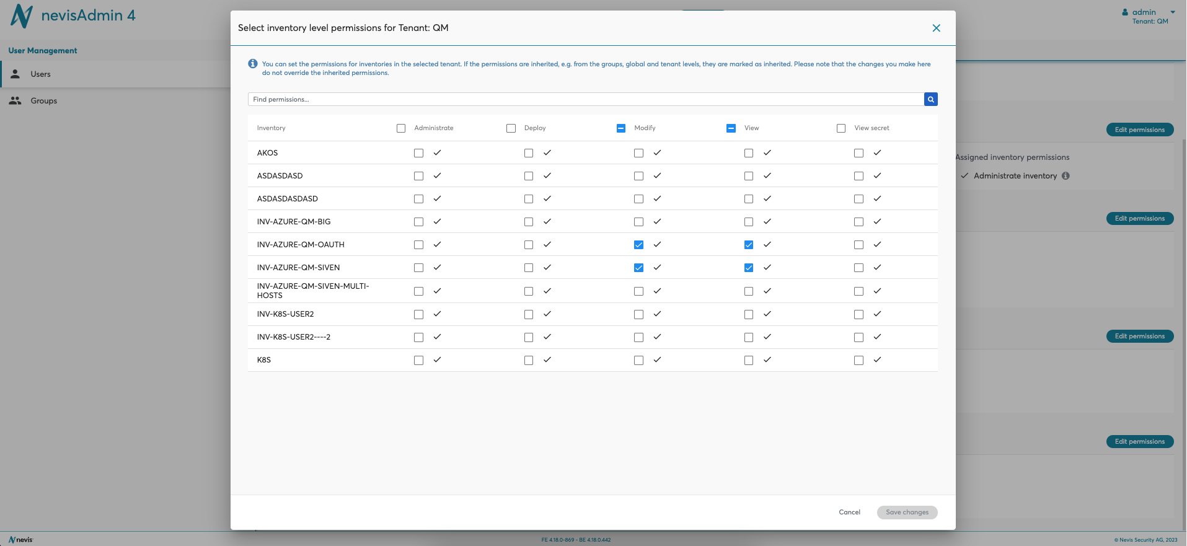
Task: Click the Users person icon in sidebar
Action: 15,74
